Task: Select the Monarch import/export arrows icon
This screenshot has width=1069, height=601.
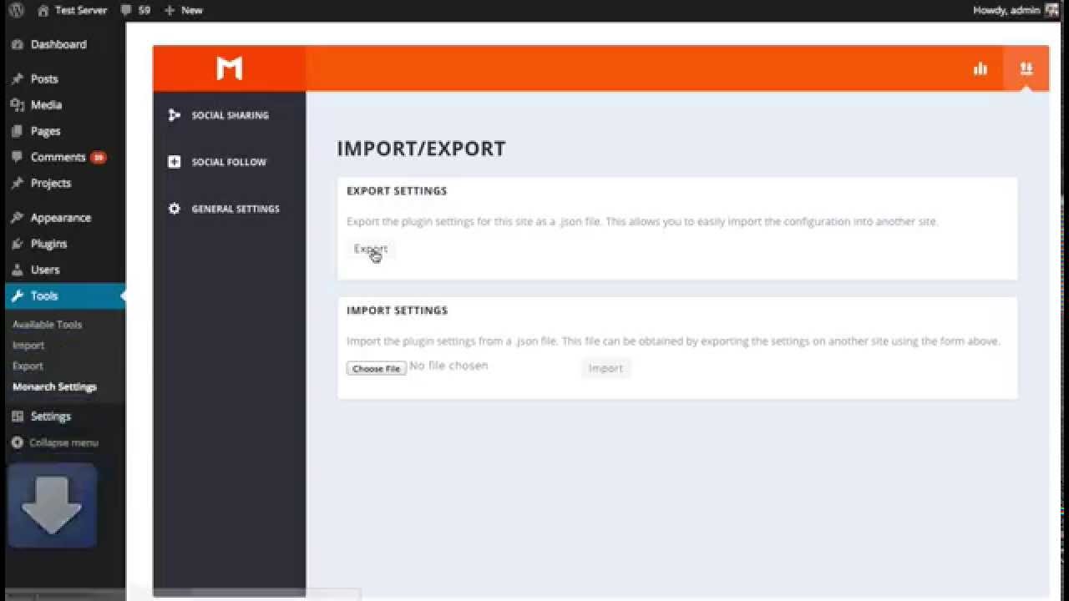Action: point(1026,68)
